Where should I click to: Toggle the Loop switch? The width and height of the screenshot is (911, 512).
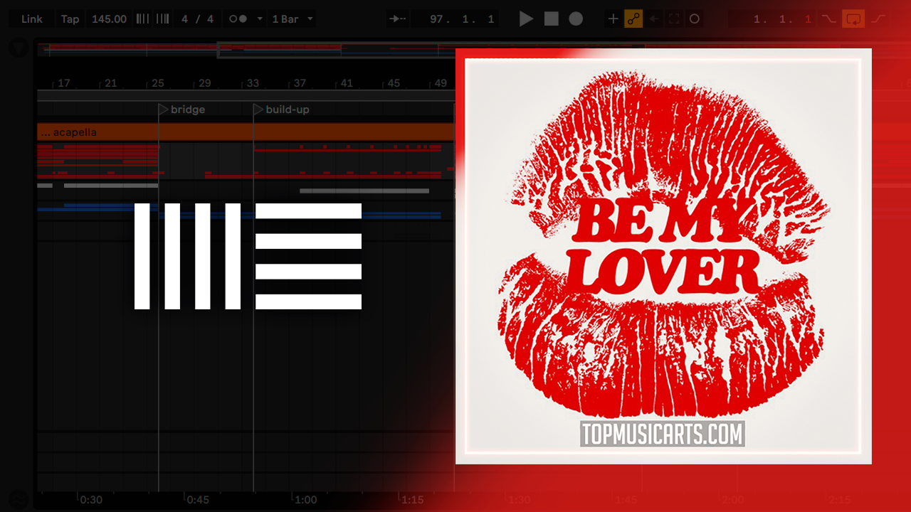853,19
